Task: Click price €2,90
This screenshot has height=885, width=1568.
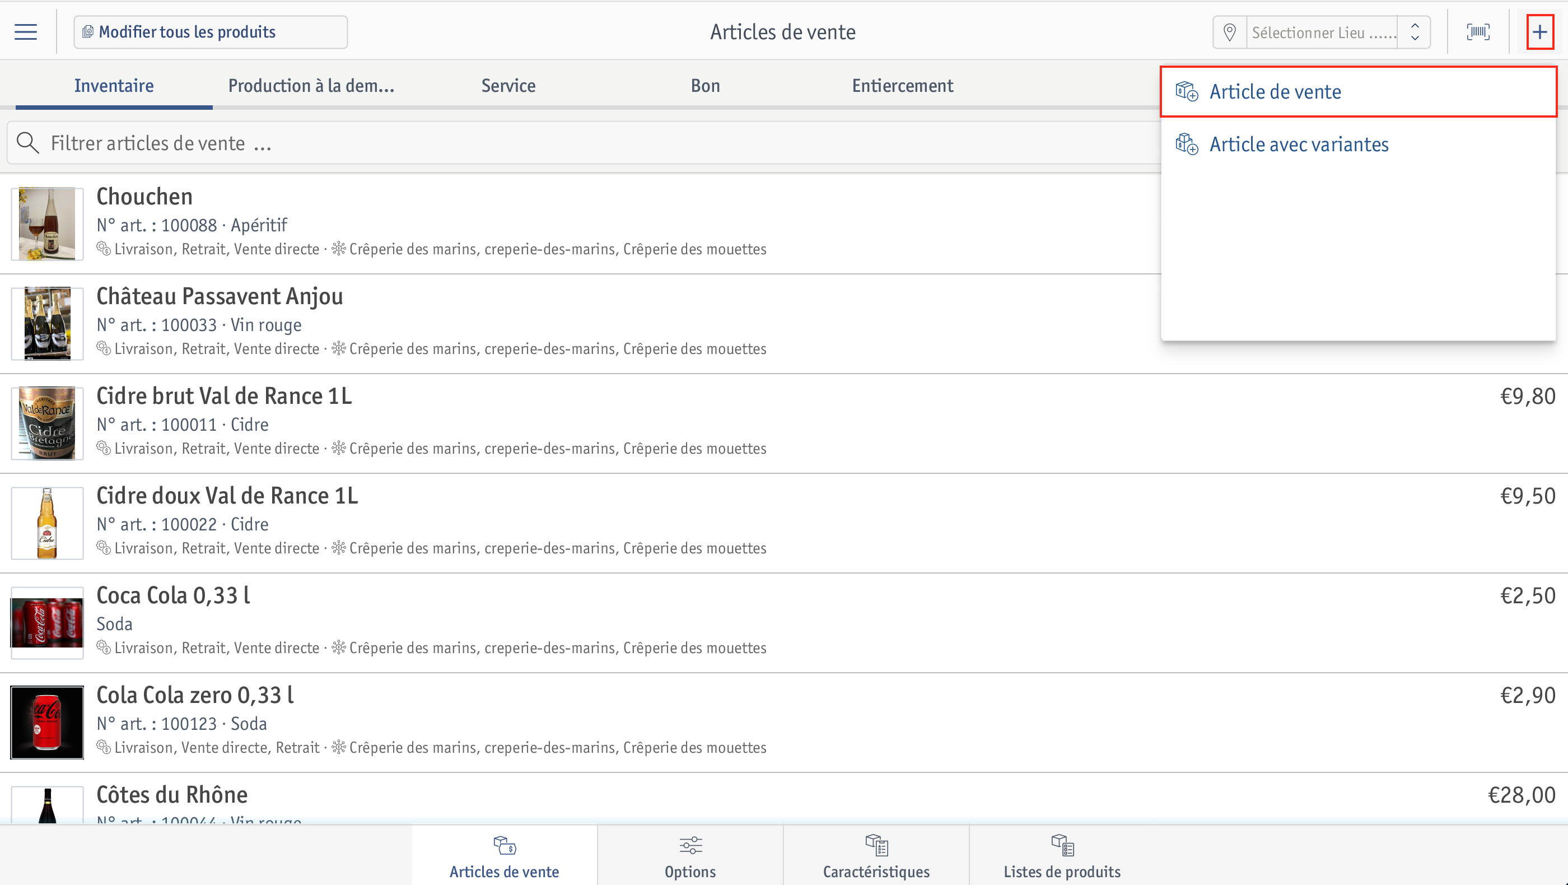Action: tap(1528, 696)
